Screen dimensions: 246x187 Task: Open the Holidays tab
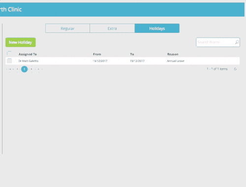[157, 28]
